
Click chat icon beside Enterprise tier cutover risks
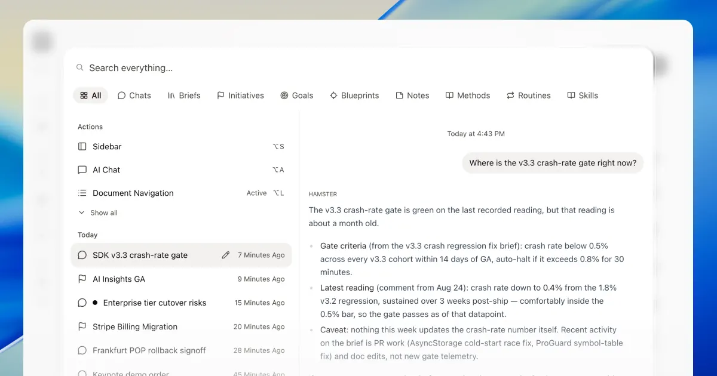82,303
